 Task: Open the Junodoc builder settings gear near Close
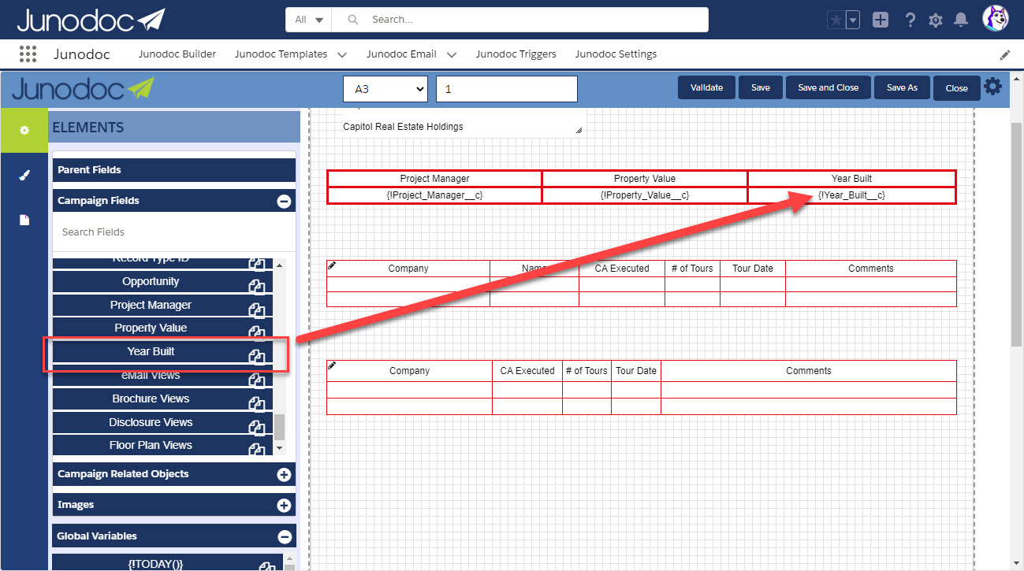(x=992, y=87)
